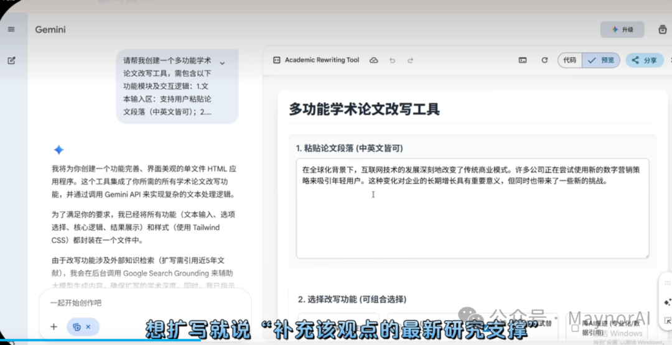Click the Academic Rewriting Tool title
The image size is (672, 345).
tap(322, 60)
